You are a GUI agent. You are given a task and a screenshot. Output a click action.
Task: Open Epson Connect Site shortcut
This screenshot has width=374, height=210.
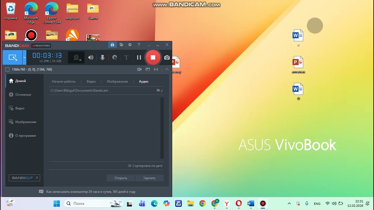pyautogui.click(x=52, y=13)
